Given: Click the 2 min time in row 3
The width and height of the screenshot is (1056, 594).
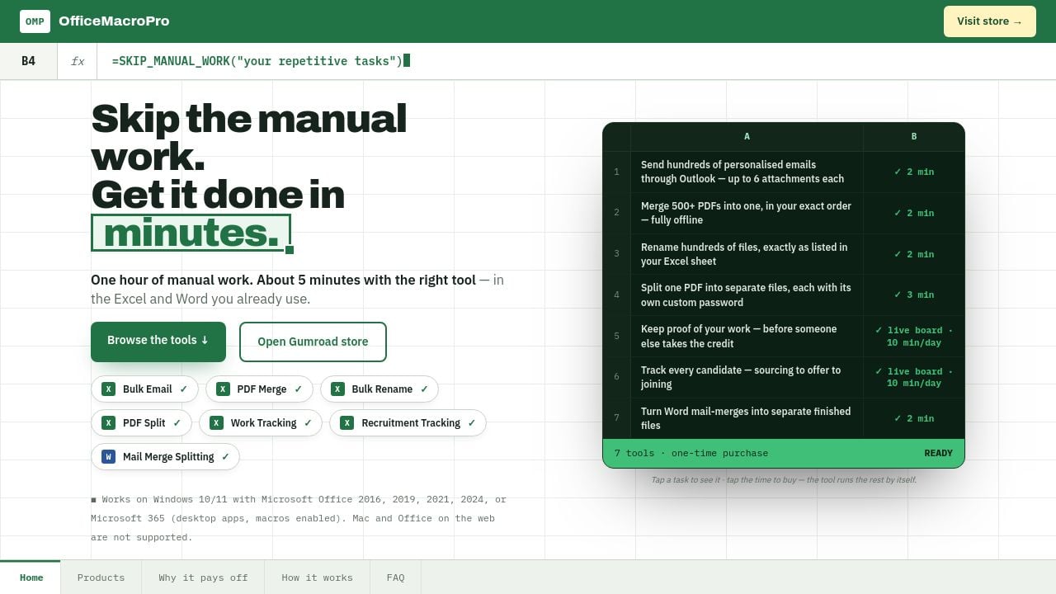Looking at the screenshot, I should [x=914, y=254].
